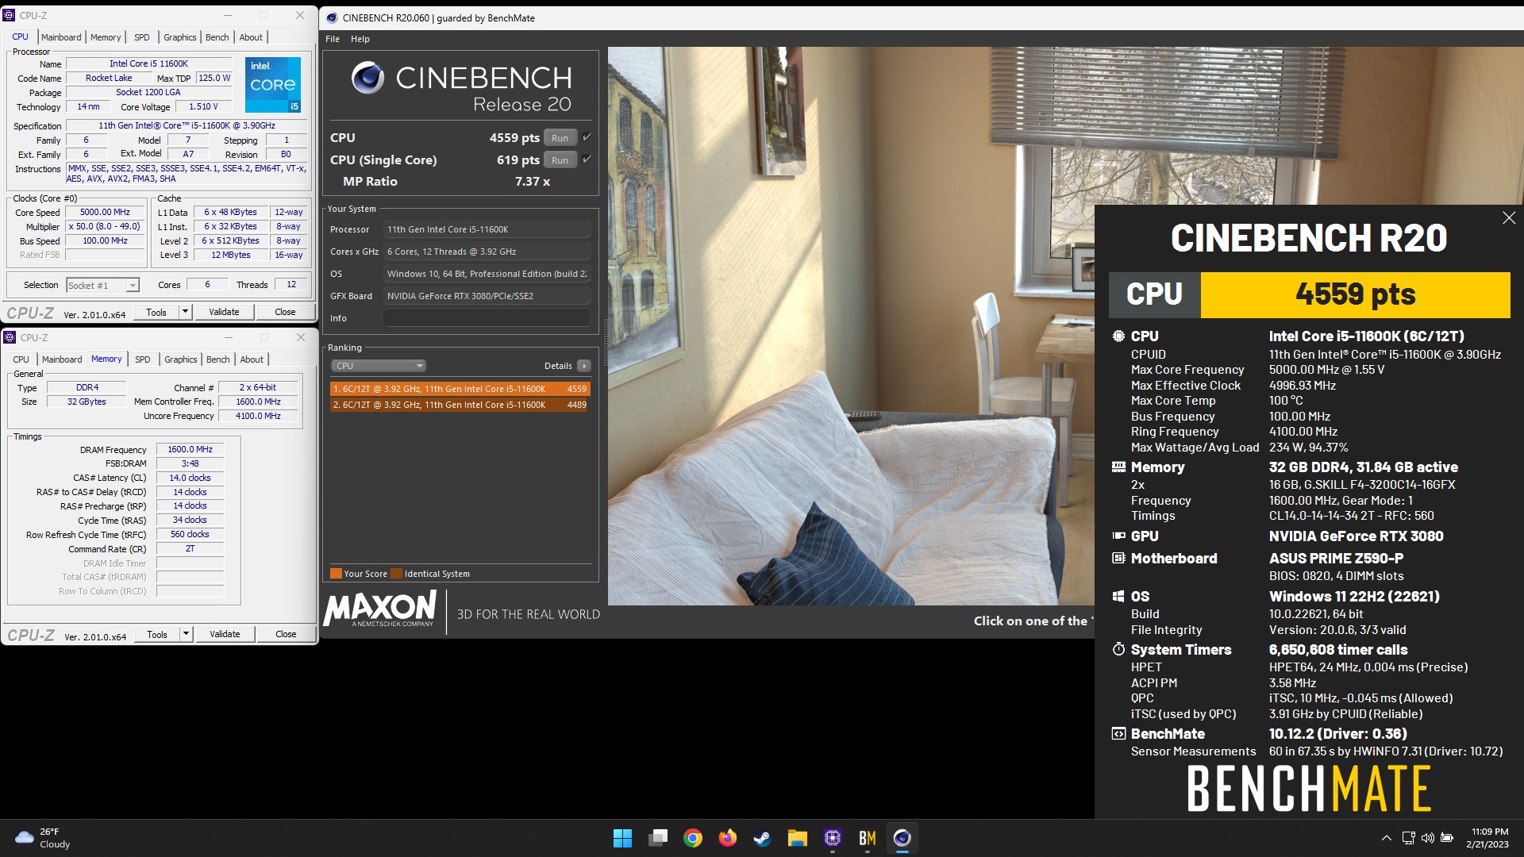1524x857 pixels.
Task: Select ranking entry with score 4489
Action: (460, 405)
